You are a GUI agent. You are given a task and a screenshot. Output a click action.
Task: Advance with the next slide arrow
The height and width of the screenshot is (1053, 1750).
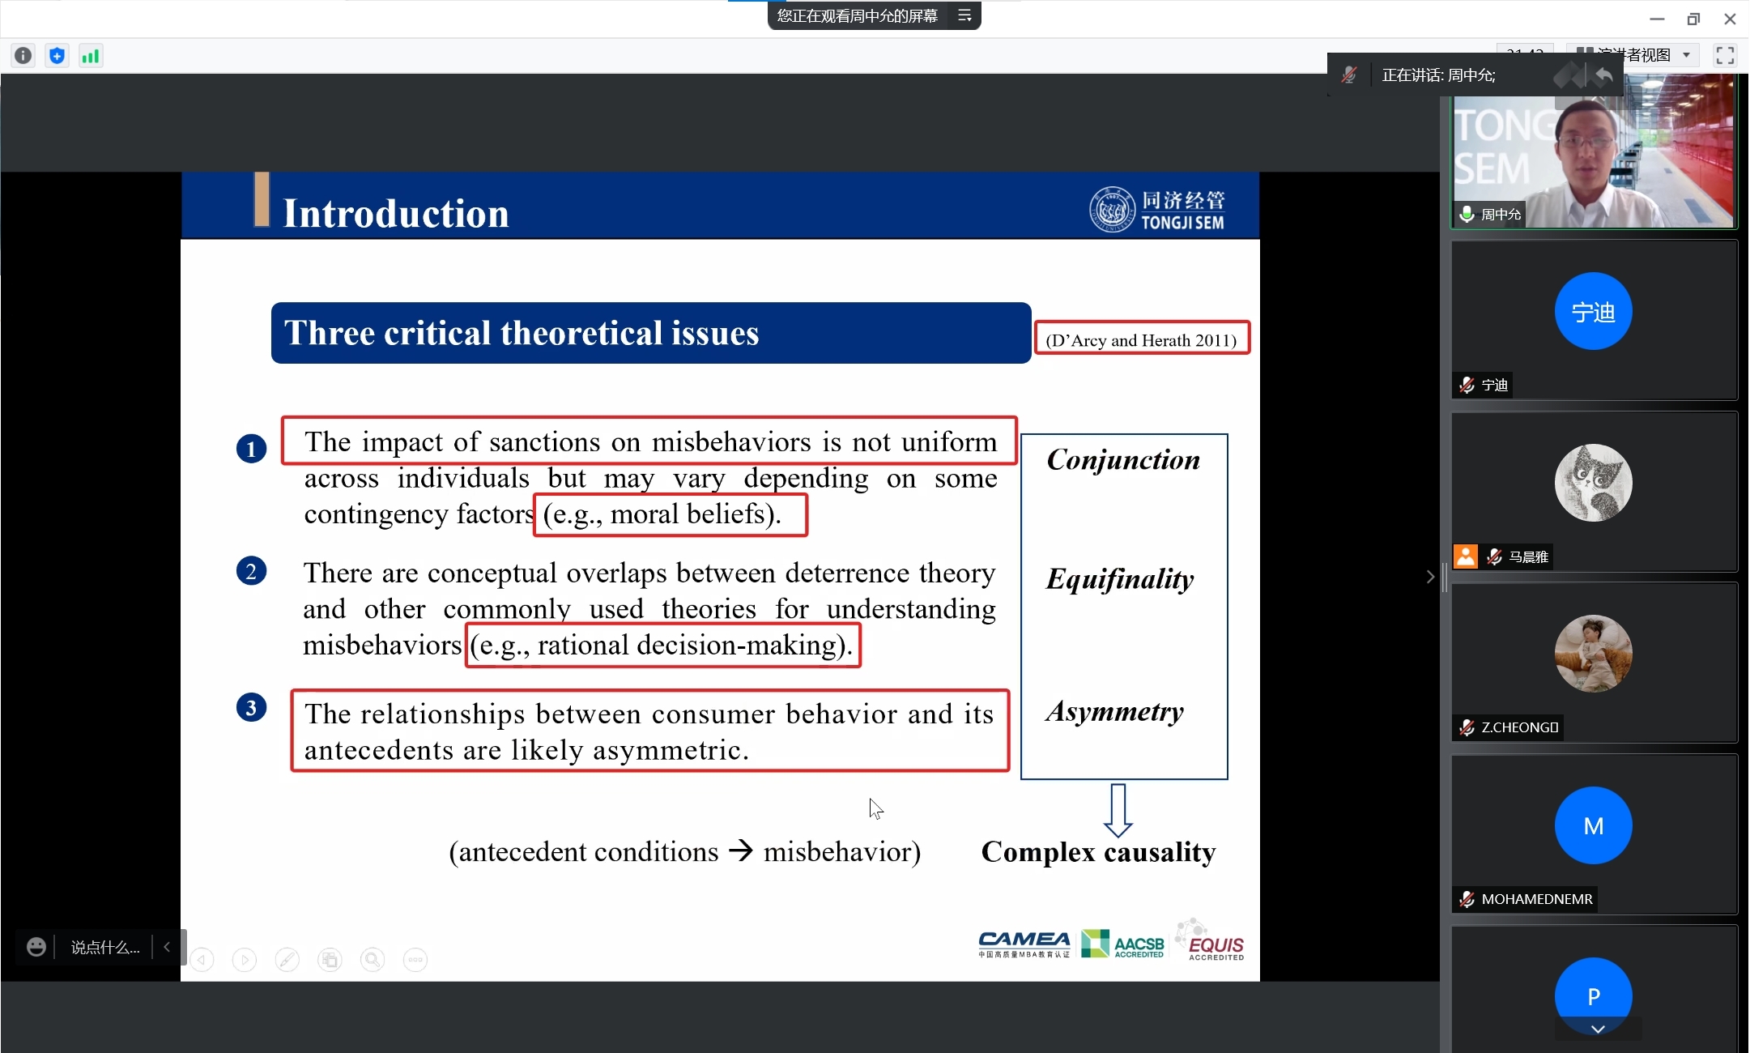pyautogui.click(x=245, y=960)
